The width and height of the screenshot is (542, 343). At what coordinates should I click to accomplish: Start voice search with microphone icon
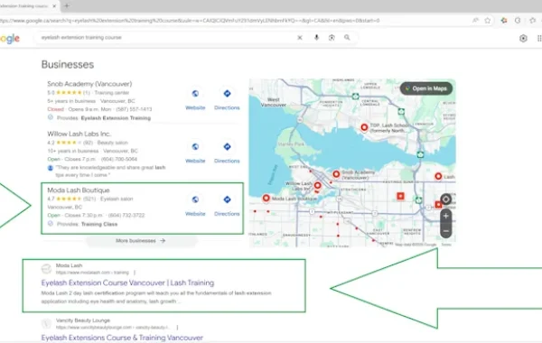316,37
